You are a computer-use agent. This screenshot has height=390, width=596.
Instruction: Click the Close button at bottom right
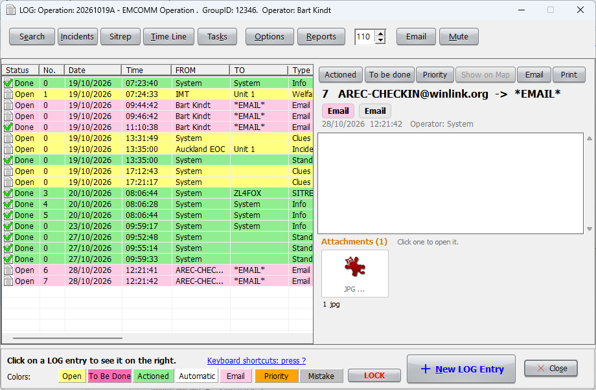point(551,369)
